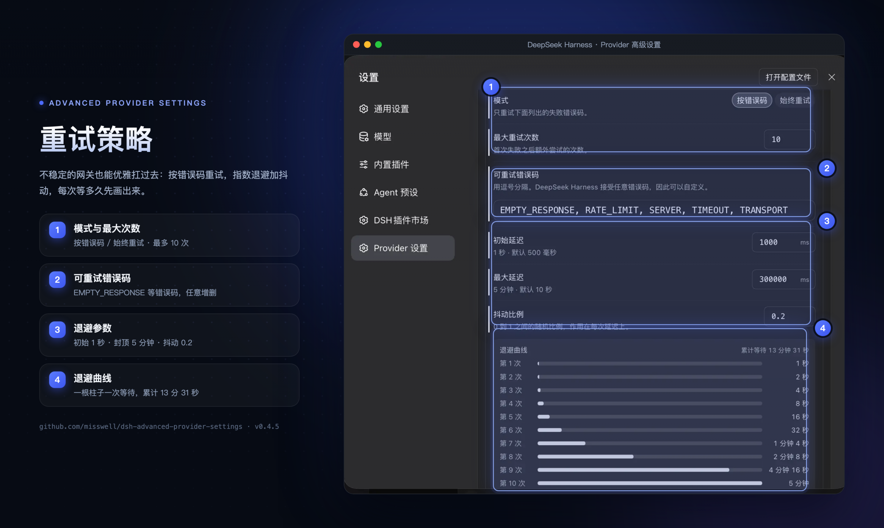The height and width of the screenshot is (528, 884).
Task: Click the 初始延迟 label
Action: click(x=508, y=240)
